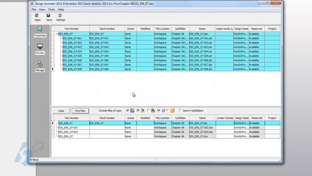Click the ESS_E06_07-008.ipt name cell
This screenshot has width=312, height=176.
tap(202, 69)
